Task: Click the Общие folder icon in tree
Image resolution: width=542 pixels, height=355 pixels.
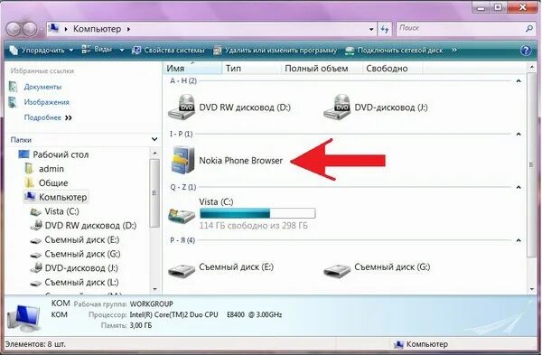Action: 29,182
